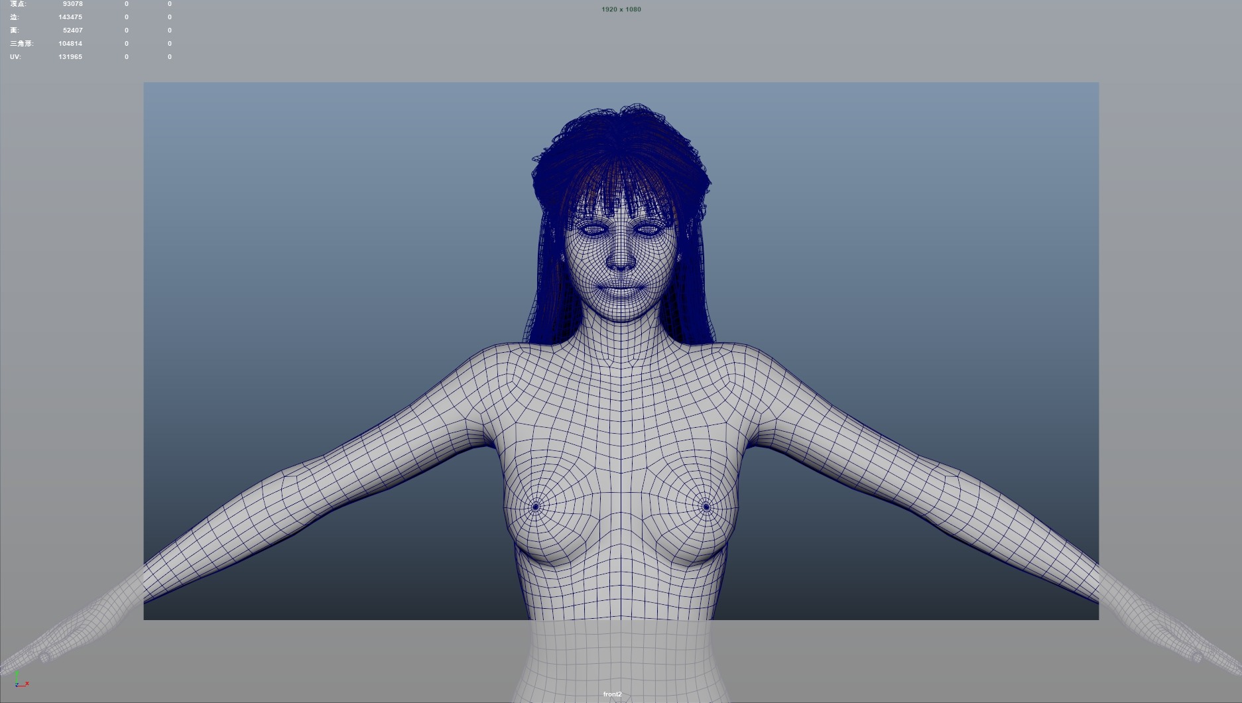Screen dimensions: 1242x703
Task: Click the edge count value 143475
Action: point(70,17)
